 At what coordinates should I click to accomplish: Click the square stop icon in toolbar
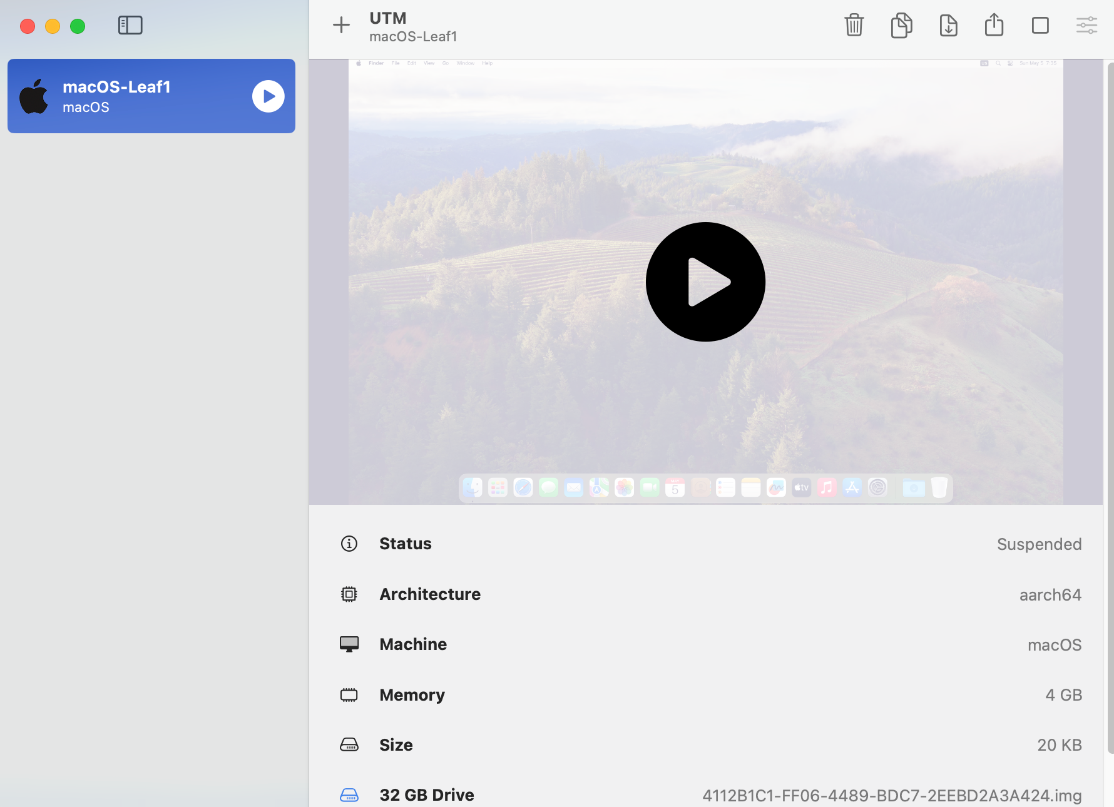click(x=1040, y=26)
